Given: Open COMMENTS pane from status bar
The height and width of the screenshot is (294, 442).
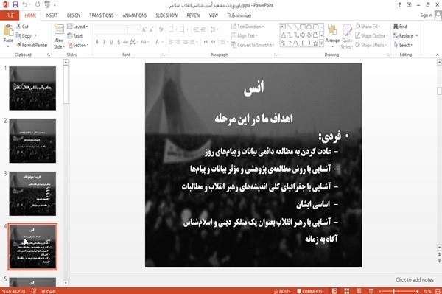Looking at the screenshot, I should click(x=309, y=291).
